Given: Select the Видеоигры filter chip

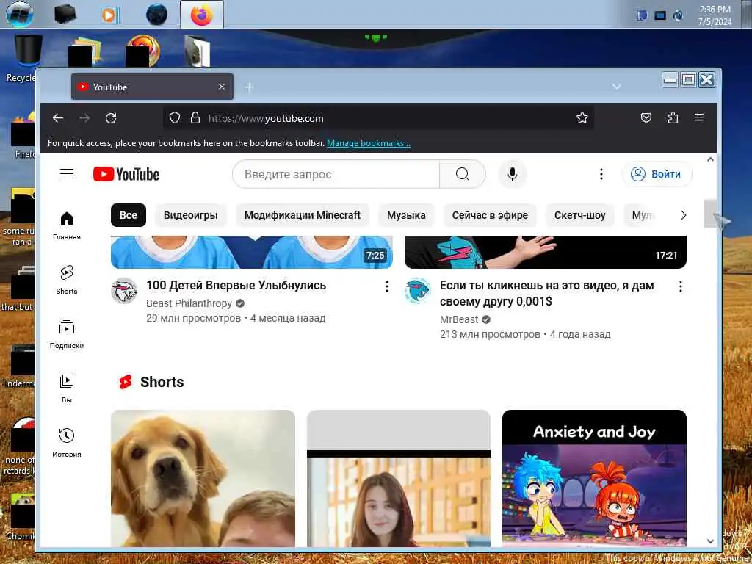Looking at the screenshot, I should point(190,215).
